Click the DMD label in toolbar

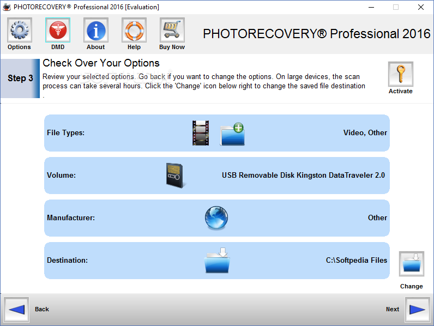click(x=58, y=47)
